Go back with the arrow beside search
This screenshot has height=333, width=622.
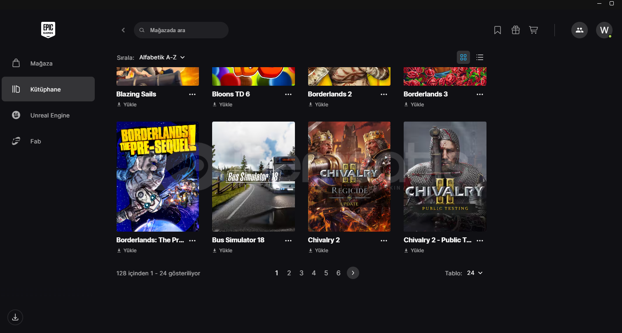[x=123, y=30]
